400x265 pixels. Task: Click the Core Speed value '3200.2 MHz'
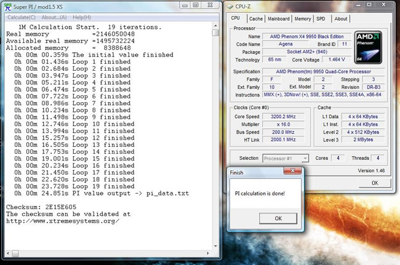(x=283, y=117)
